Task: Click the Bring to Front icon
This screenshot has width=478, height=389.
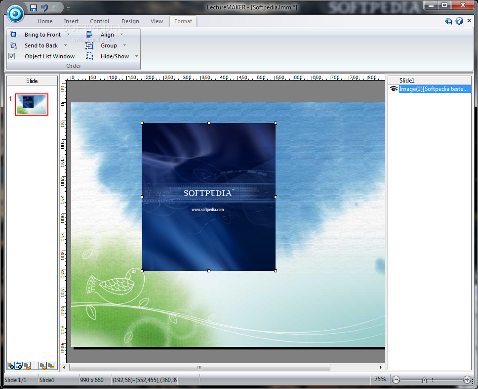Action: tap(13, 35)
